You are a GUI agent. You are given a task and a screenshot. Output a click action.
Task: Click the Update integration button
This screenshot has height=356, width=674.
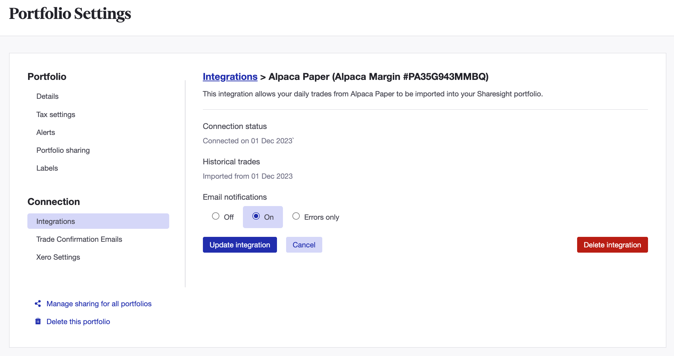coord(240,245)
